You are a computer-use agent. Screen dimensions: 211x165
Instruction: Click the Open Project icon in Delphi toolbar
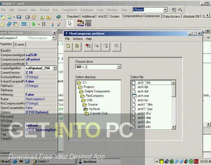[34, 17]
